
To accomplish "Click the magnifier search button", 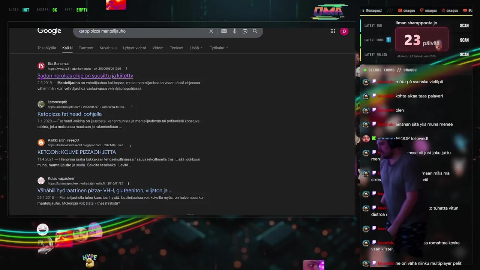I will click(x=255, y=31).
